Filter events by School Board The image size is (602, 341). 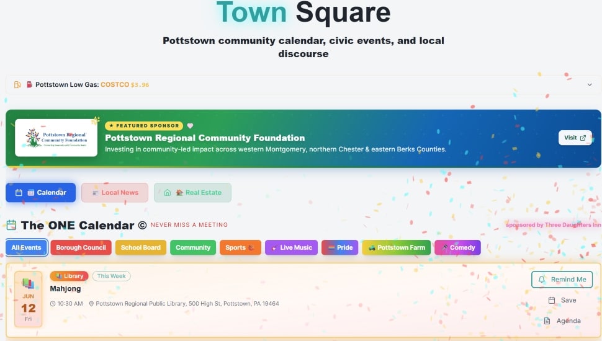(141, 247)
